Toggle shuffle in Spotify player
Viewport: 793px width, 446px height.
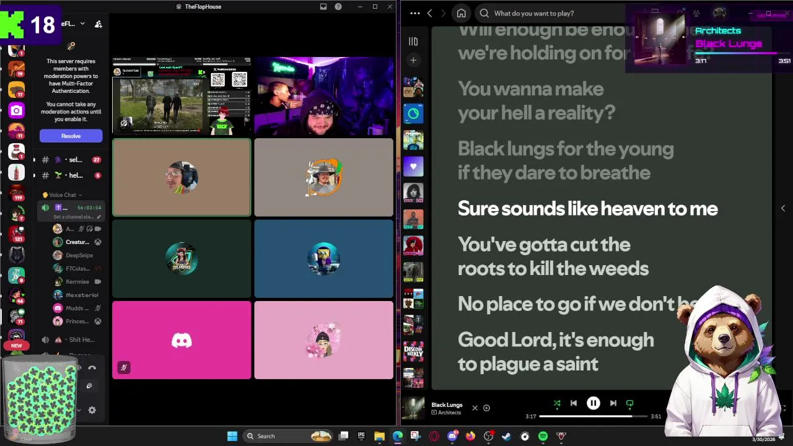[x=557, y=403]
